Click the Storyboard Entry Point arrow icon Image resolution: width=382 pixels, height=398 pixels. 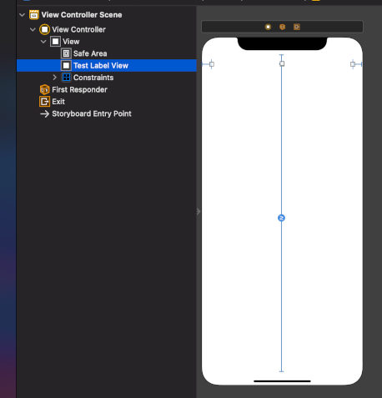point(44,113)
